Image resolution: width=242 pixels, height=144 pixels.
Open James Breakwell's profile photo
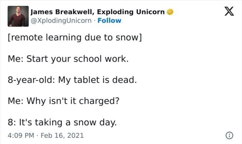[17, 16]
